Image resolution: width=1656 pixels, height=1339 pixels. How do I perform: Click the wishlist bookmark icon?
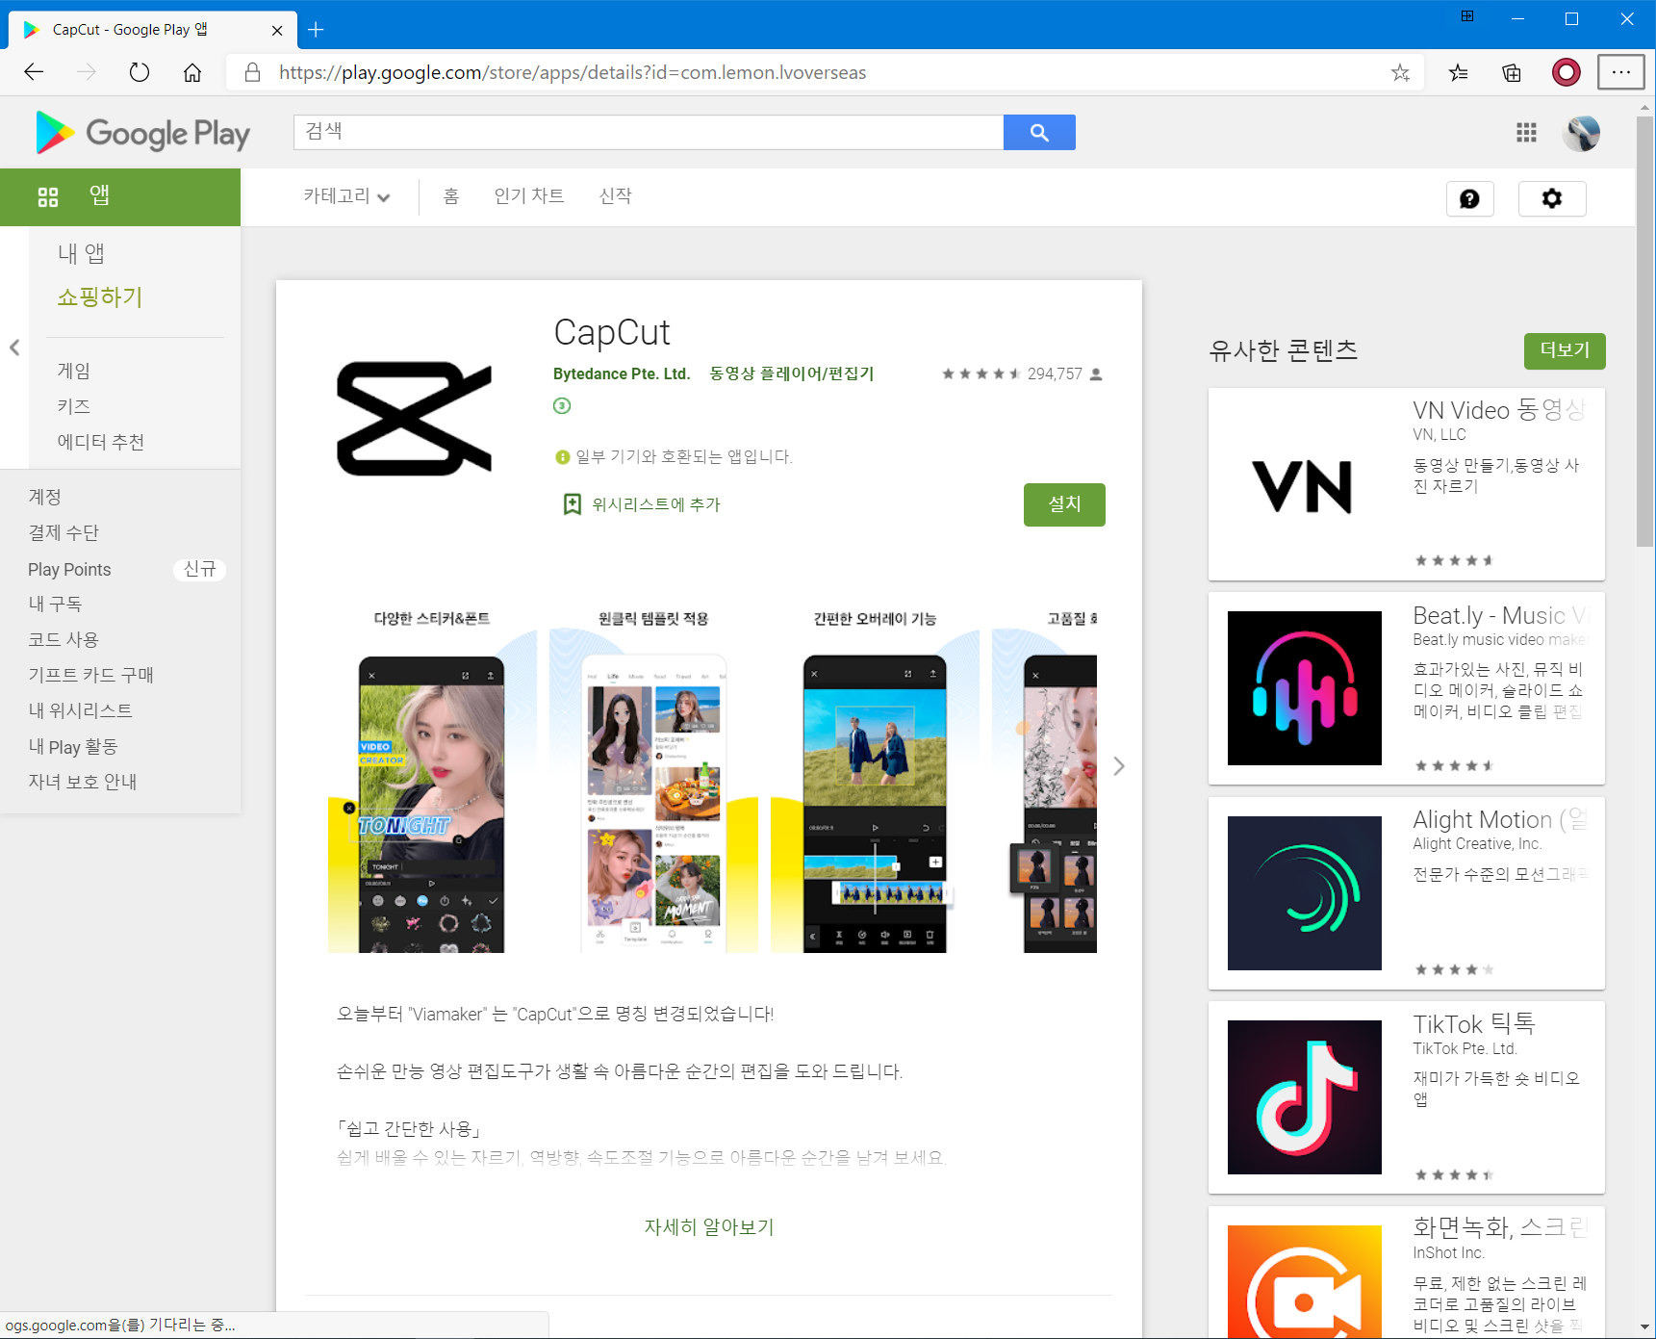coord(573,504)
